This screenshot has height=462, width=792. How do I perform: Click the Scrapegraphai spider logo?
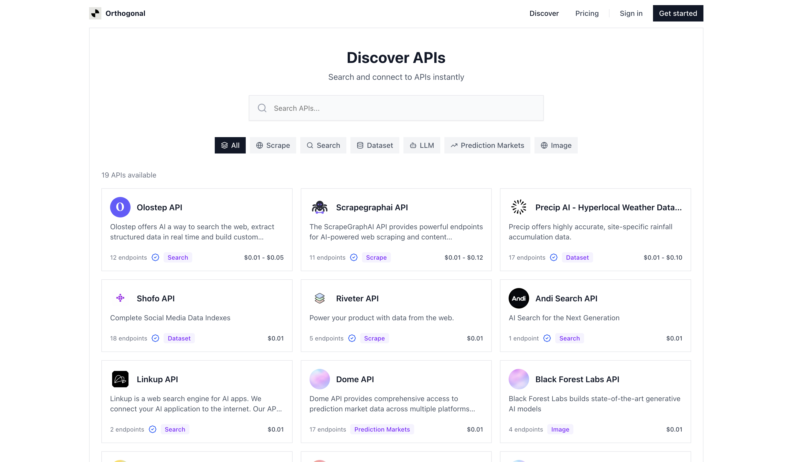(319, 207)
